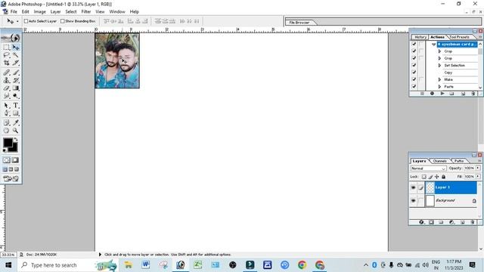Select the Blur tool
Screen dimensions: 484x272
6,96
